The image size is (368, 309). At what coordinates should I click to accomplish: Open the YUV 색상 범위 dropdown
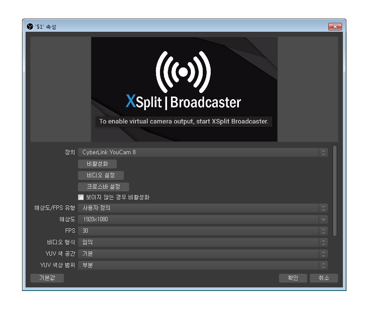pos(203,265)
